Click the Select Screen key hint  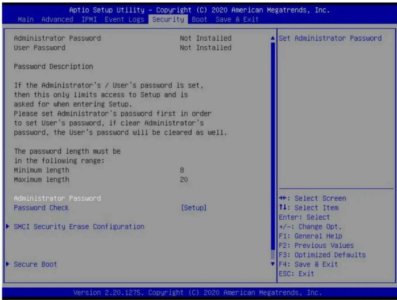pos(312,198)
